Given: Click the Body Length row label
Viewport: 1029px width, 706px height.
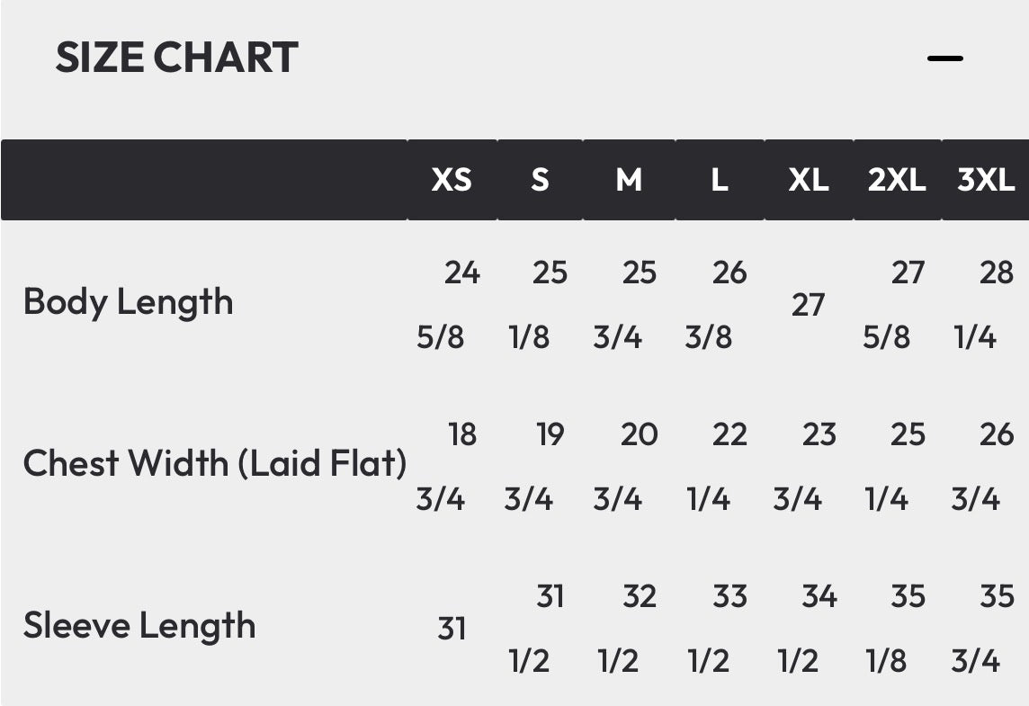Looking at the screenshot, I should (128, 302).
